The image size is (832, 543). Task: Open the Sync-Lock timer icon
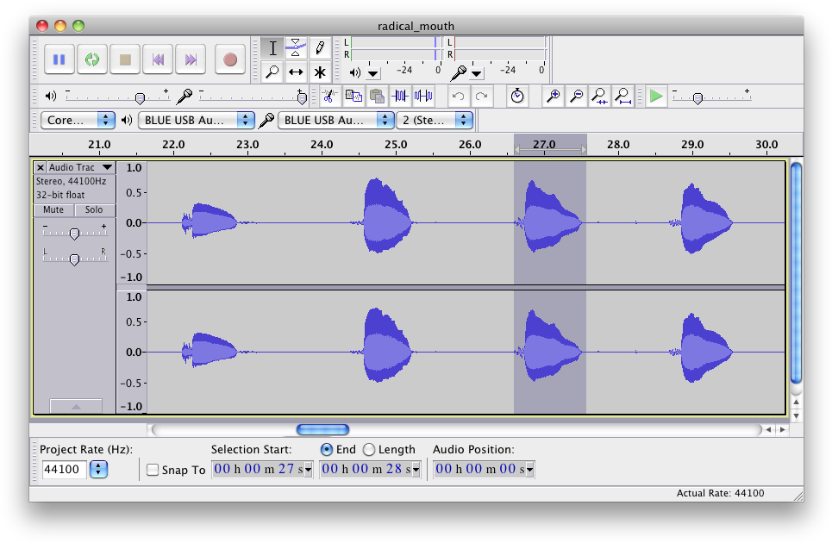[x=516, y=96]
